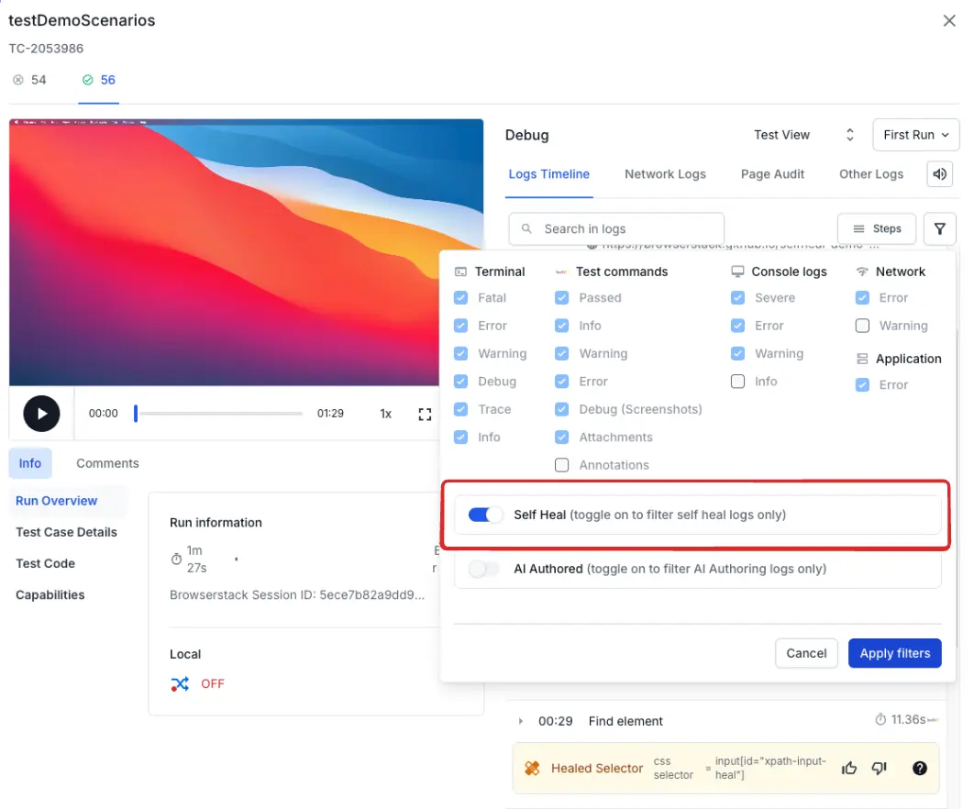Thumbs up the healed selector
Image resolution: width=974 pixels, height=809 pixels.
tap(849, 769)
